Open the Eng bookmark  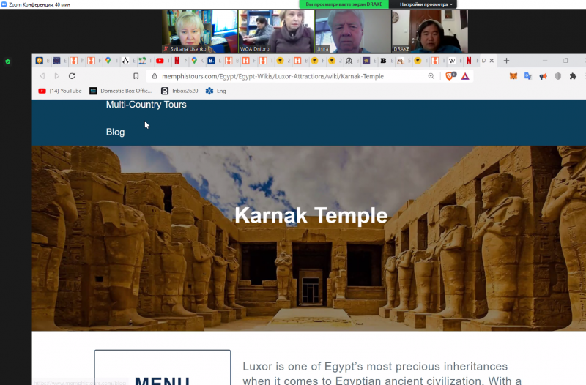pos(216,91)
